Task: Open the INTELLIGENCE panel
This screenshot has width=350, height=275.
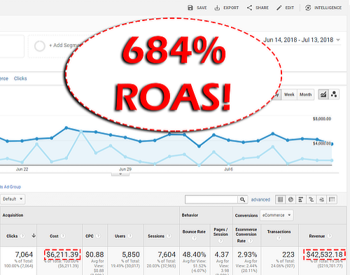Action: tap(323, 8)
